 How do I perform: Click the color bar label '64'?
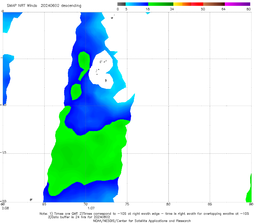click(x=223, y=9)
